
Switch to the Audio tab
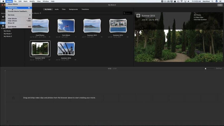pos(57,9)
